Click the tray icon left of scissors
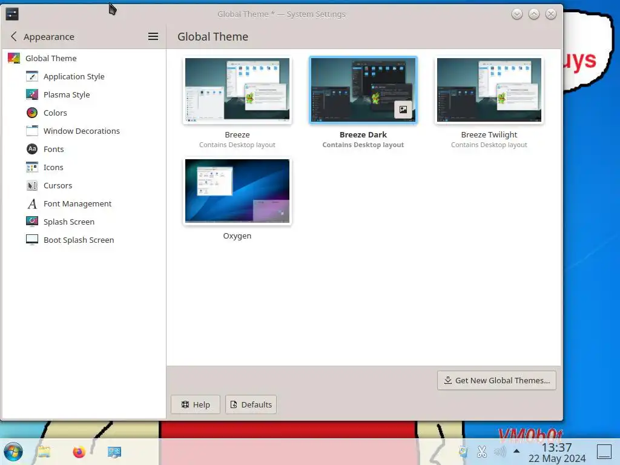620x465 pixels. click(463, 452)
